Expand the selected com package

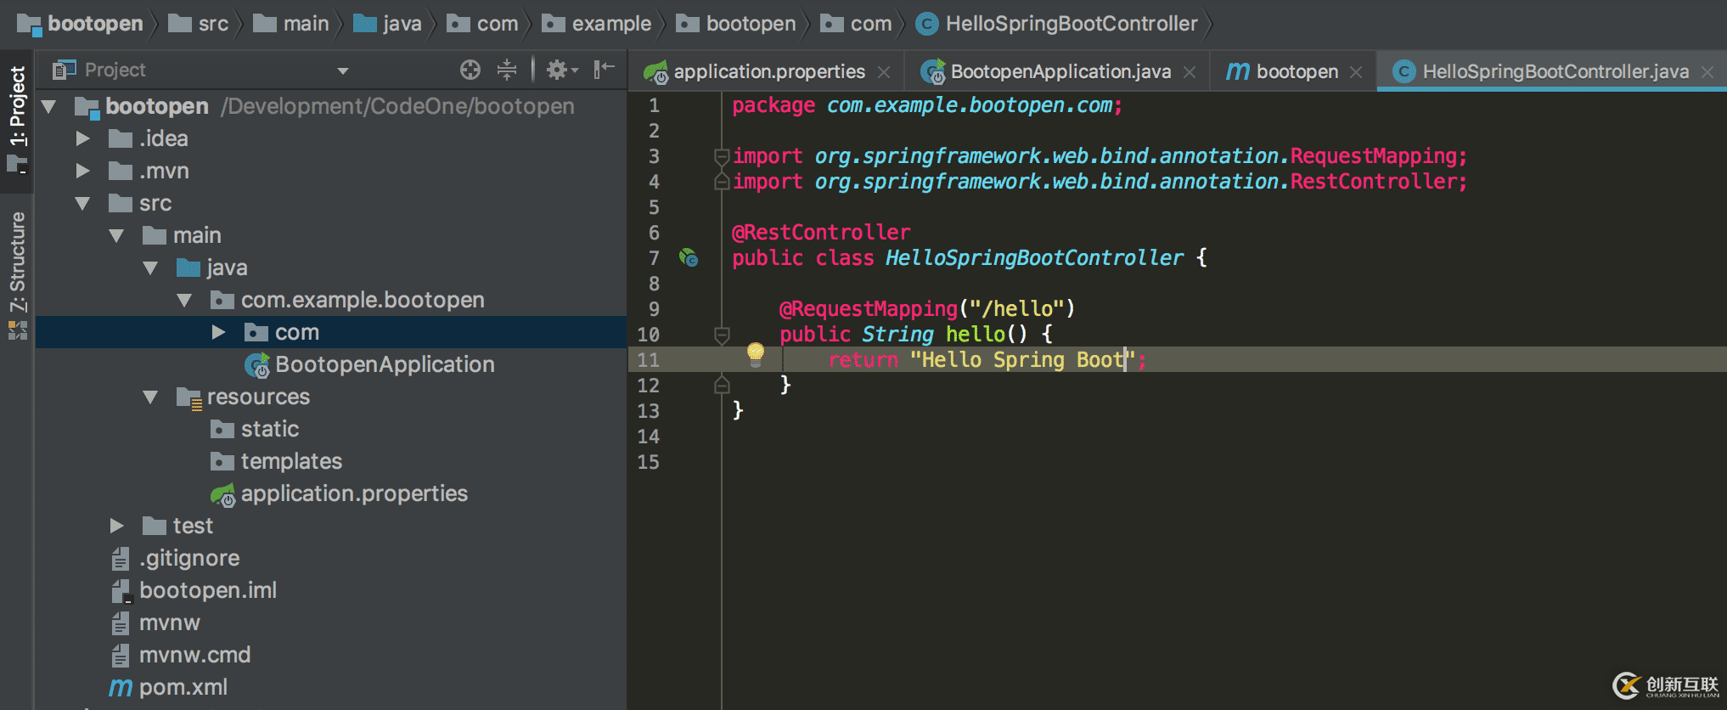[218, 332]
